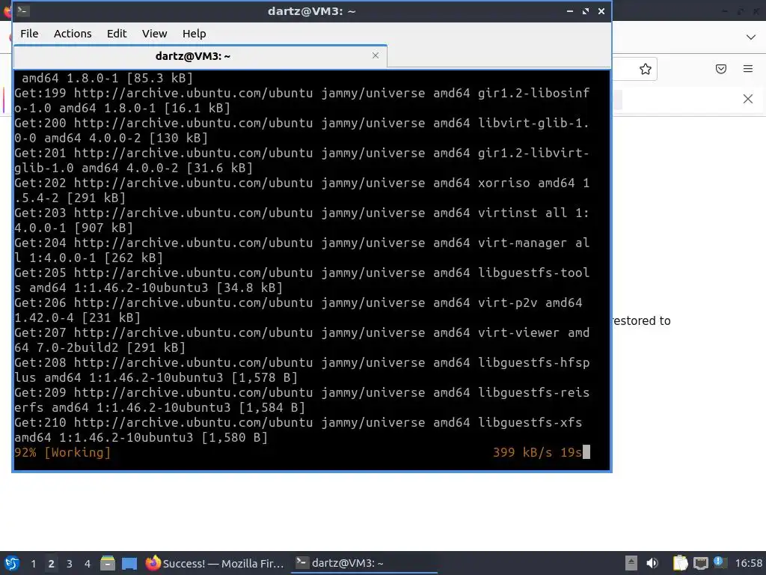The image size is (766, 575).
Task: Click the Get:200 libvirt-glib-1.0-0 line
Action: [302, 130]
